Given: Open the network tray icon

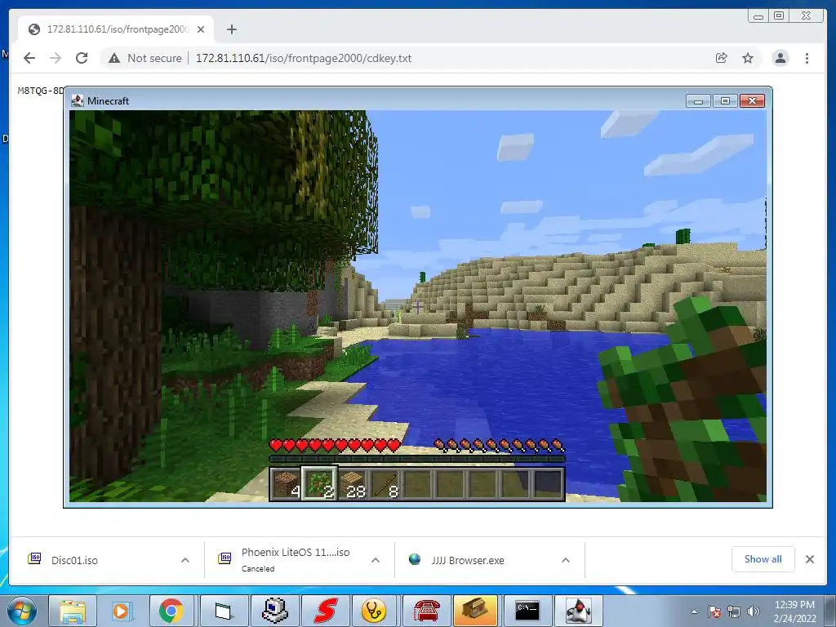Looking at the screenshot, I should (734, 611).
